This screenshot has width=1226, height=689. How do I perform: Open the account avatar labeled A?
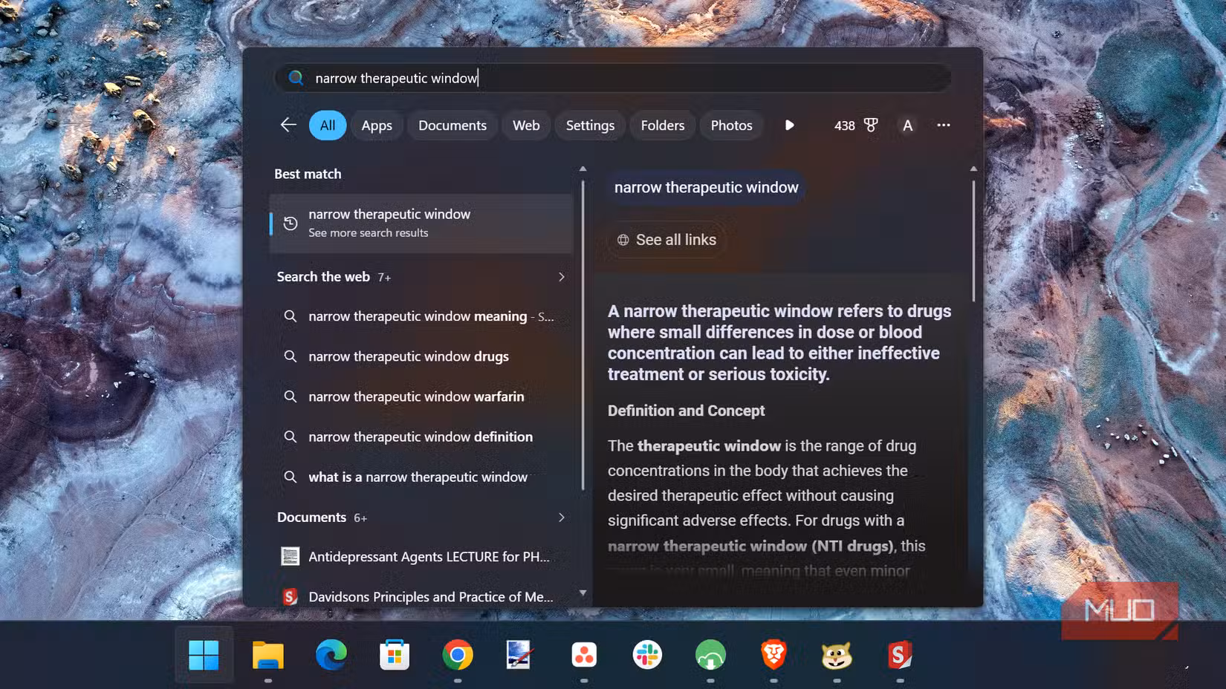click(907, 125)
